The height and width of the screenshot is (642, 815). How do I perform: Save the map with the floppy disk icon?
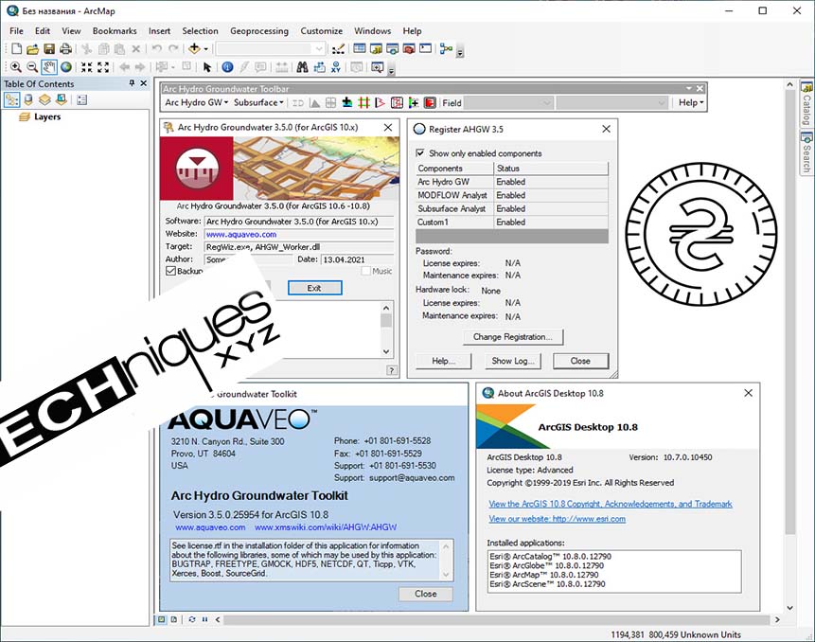pyautogui.click(x=49, y=49)
